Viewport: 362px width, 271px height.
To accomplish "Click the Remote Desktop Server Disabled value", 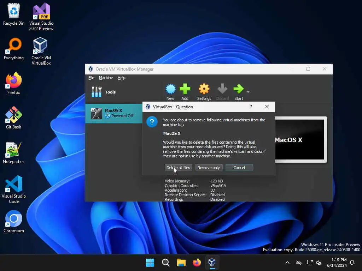I will [x=217, y=195].
